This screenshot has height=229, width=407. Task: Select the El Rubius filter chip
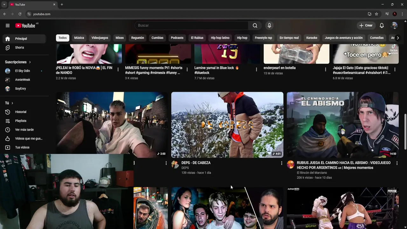click(197, 38)
